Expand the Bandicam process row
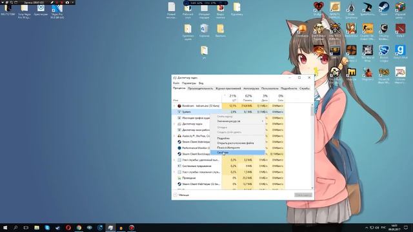The image size is (413, 232). click(x=174, y=106)
